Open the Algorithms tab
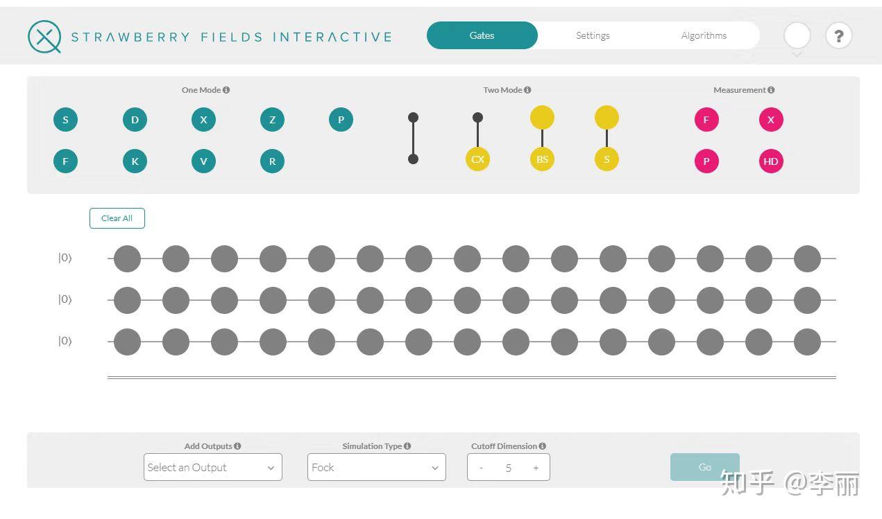Image resolution: width=882 pixels, height=519 pixels. (x=704, y=35)
